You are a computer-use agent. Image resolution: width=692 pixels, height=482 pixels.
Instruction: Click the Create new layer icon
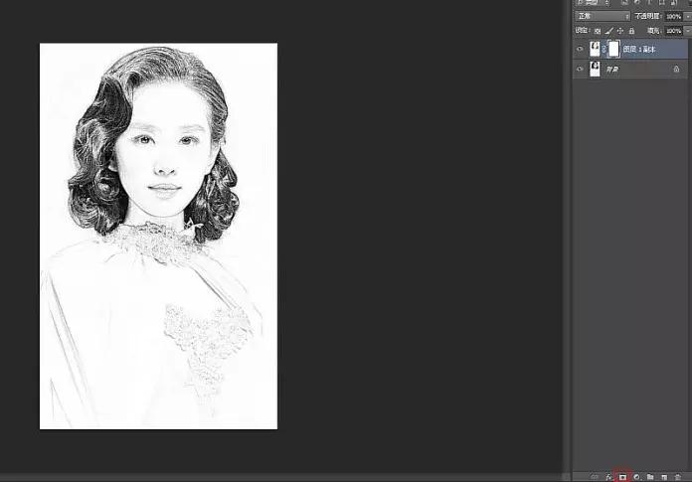(662, 477)
